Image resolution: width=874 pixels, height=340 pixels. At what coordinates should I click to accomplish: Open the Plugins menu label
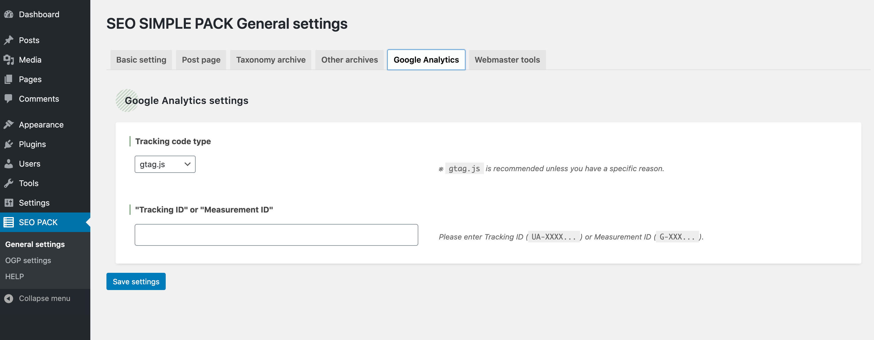[x=32, y=144]
